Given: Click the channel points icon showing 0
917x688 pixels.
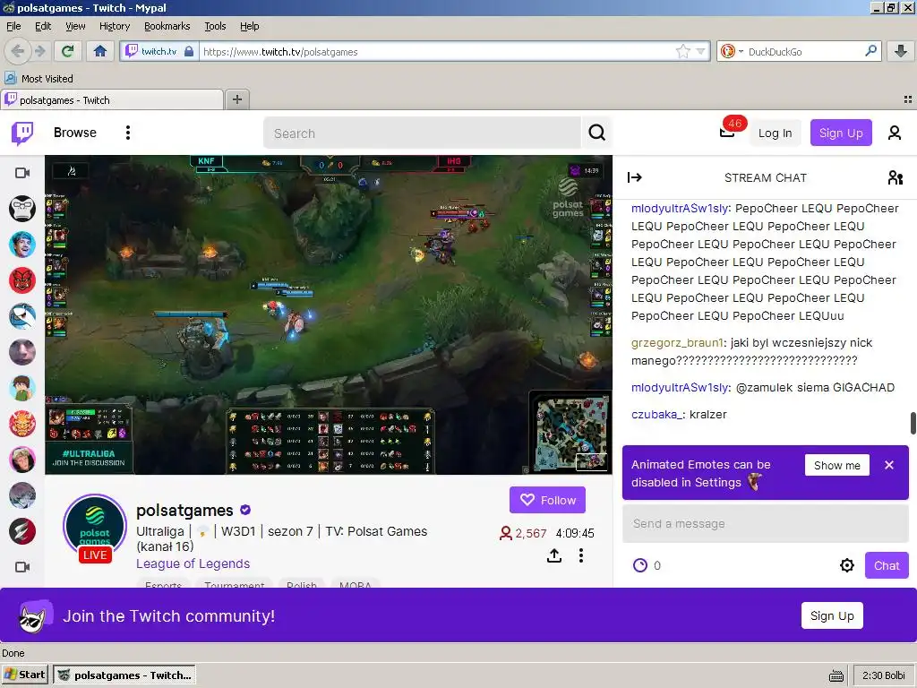Looking at the screenshot, I should tap(640, 565).
